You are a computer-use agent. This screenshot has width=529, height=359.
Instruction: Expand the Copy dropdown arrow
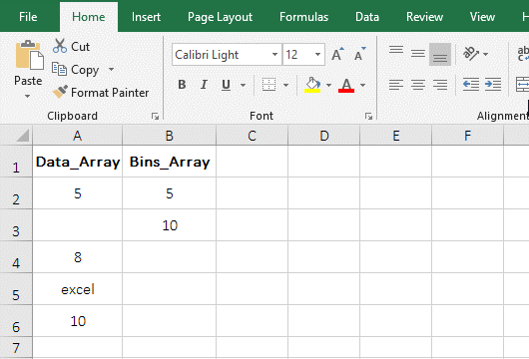(111, 70)
